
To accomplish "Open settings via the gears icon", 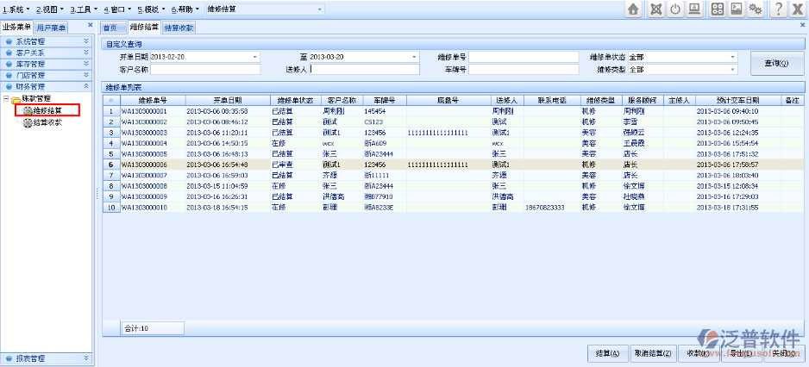I will (x=756, y=9).
